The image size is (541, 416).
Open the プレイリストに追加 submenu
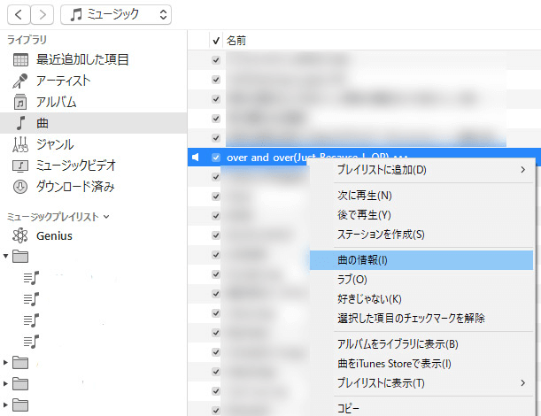[x=382, y=169]
